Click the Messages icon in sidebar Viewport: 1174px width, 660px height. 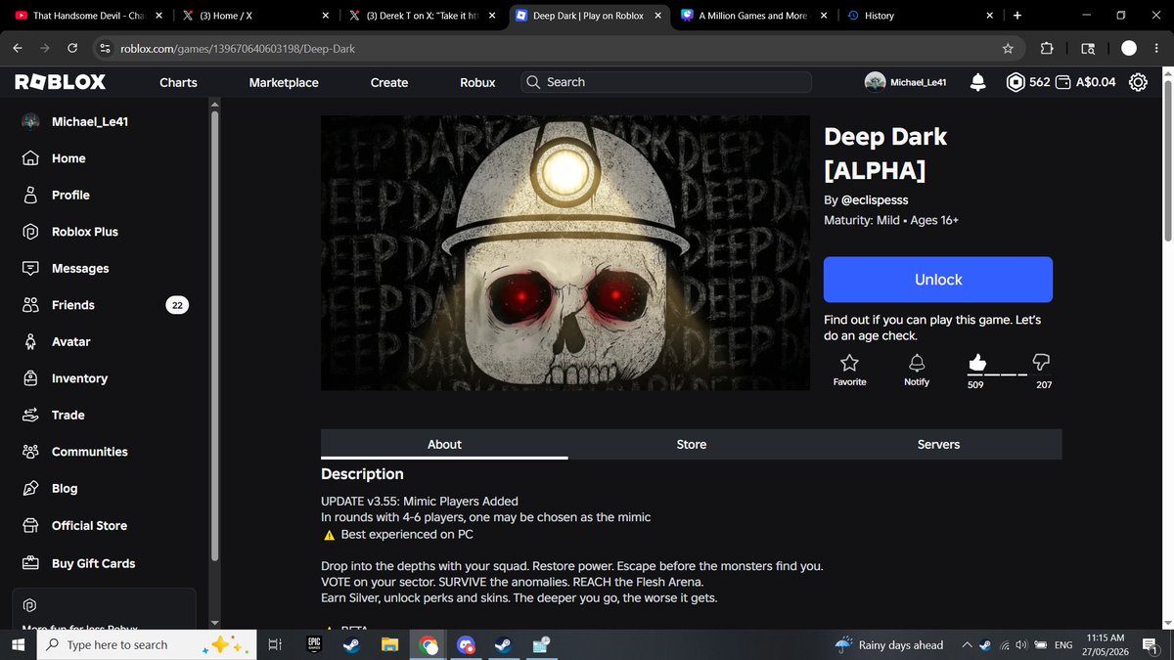tap(31, 268)
